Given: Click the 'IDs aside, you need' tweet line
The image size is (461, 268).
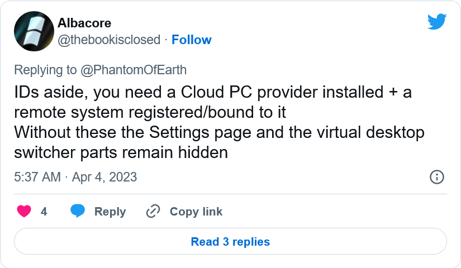Looking at the screenshot, I should tap(213, 92).
